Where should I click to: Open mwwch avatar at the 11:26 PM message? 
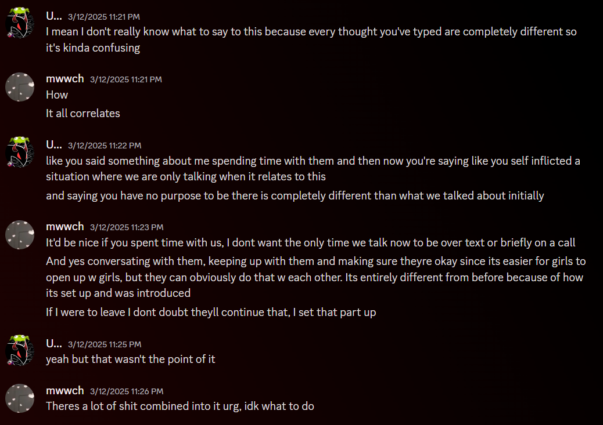pyautogui.click(x=20, y=398)
